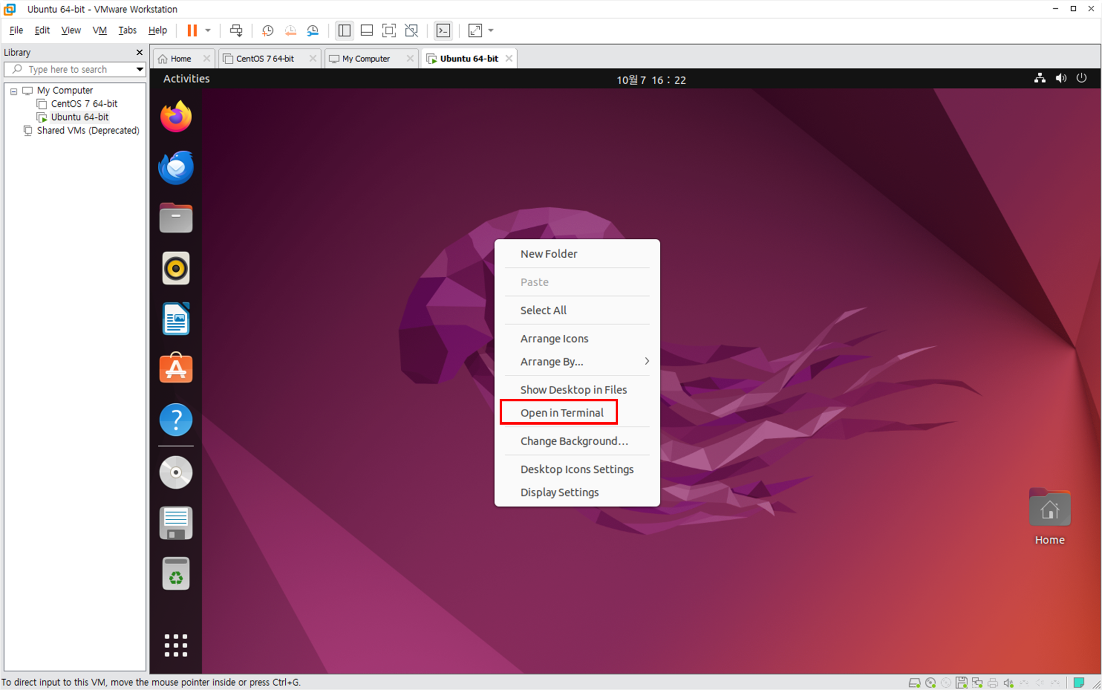Viewport: 1102px width, 690px height.
Task: Show console view toolbar icon
Action: pos(443,30)
